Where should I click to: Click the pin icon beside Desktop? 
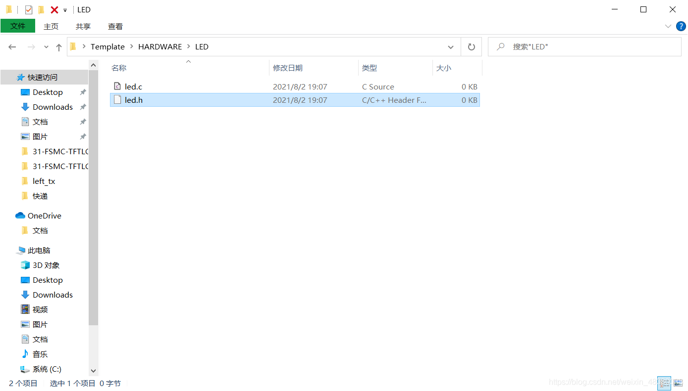point(83,92)
